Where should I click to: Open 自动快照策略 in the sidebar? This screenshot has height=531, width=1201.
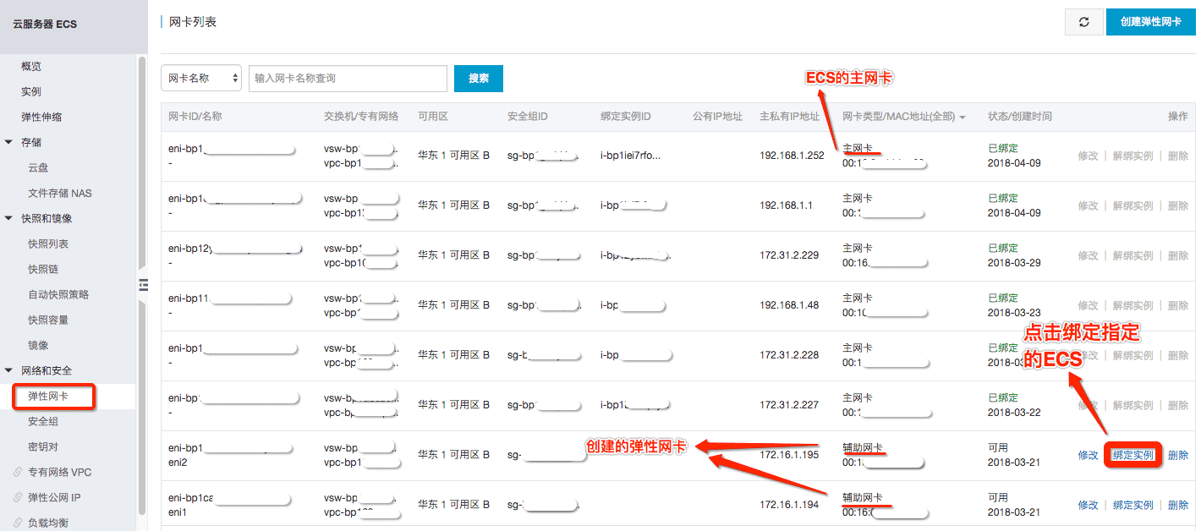(x=58, y=295)
